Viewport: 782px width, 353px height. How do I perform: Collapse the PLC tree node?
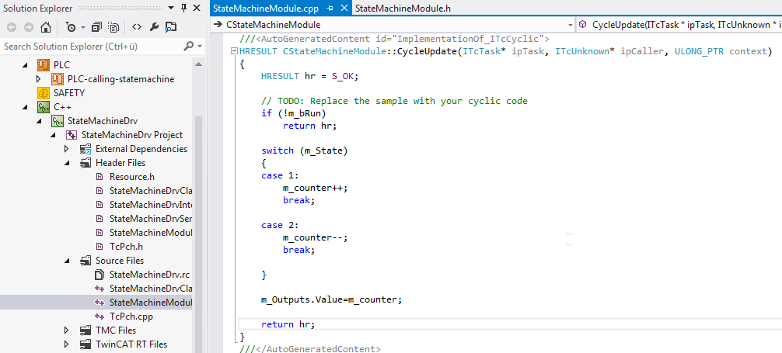click(25, 65)
